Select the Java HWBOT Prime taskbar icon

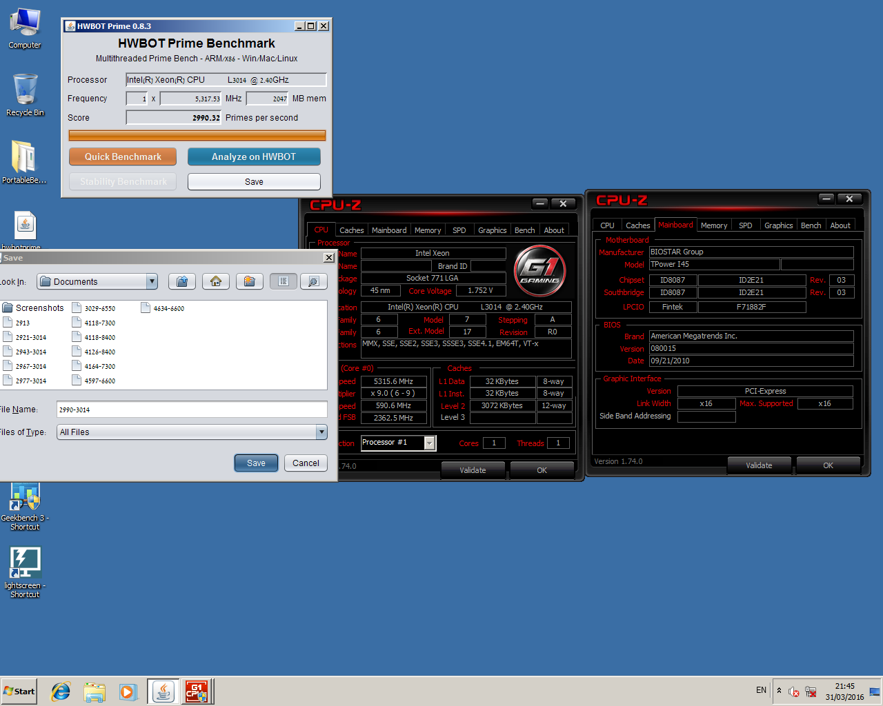(x=163, y=692)
